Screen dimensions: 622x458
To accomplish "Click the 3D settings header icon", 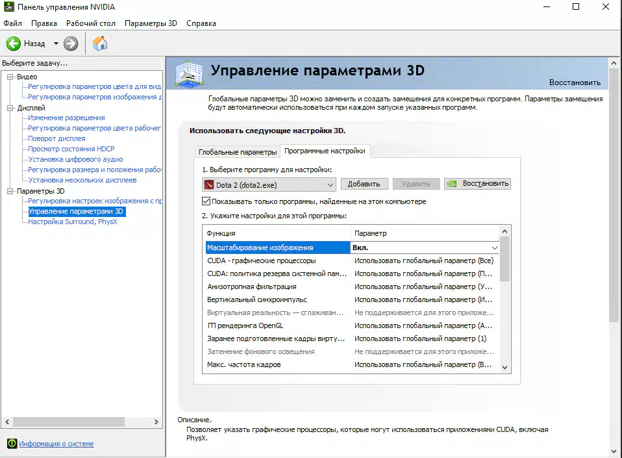I will click(189, 74).
